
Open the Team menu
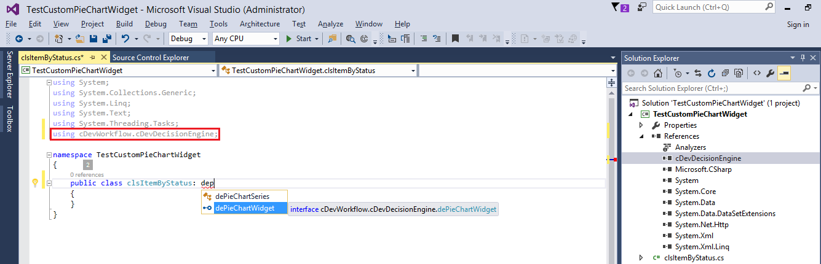[x=188, y=24]
